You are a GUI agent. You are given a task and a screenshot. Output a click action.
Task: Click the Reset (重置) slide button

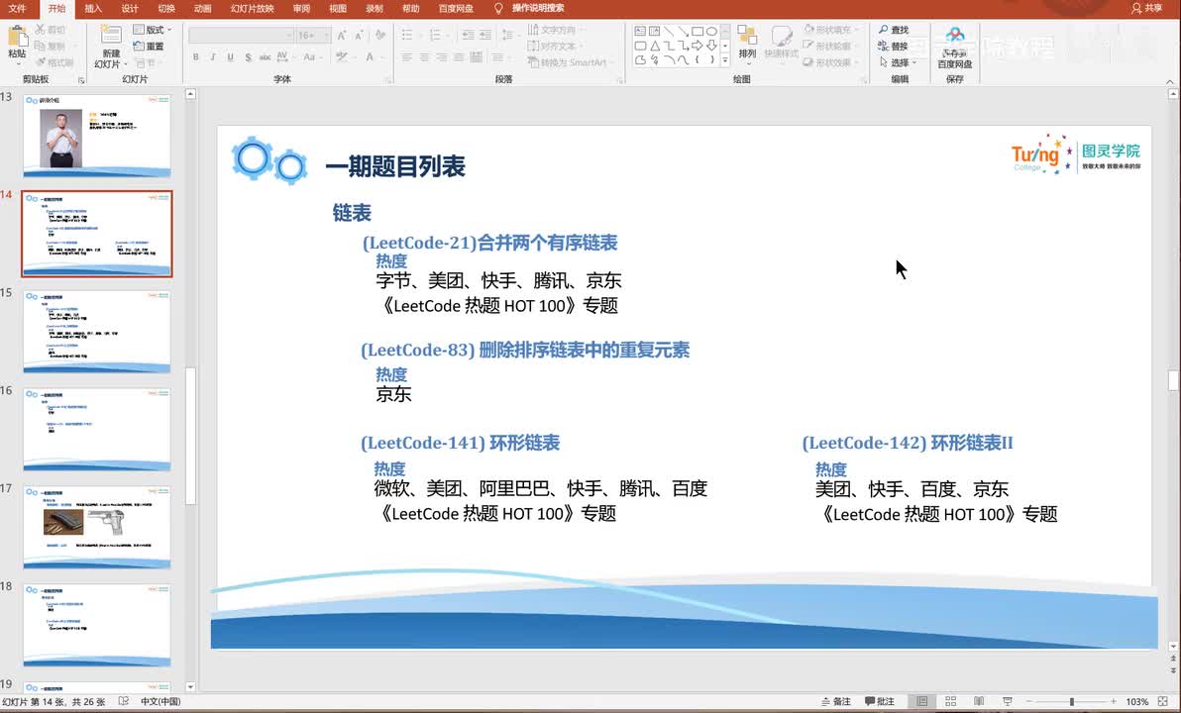coord(150,46)
